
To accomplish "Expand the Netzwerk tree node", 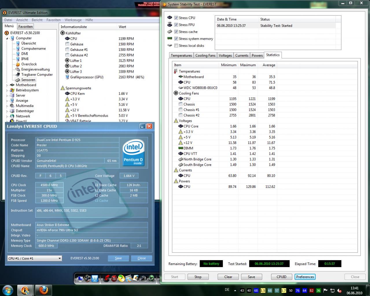I will [x=7, y=116].
